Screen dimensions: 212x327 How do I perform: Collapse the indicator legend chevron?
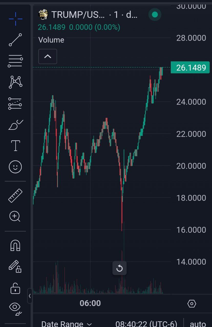click(x=48, y=56)
